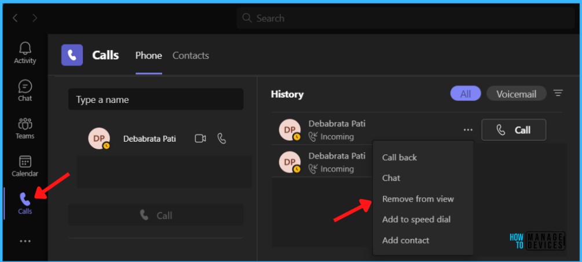The image size is (582, 262).
Task: Select Calls in the sidebar
Action: pyautogui.click(x=25, y=204)
